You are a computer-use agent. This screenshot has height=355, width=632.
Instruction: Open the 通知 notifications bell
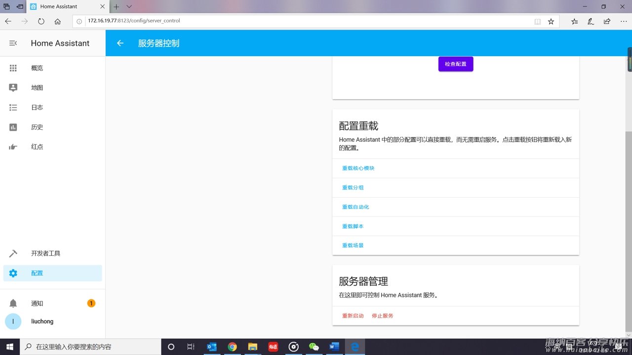(x=13, y=303)
